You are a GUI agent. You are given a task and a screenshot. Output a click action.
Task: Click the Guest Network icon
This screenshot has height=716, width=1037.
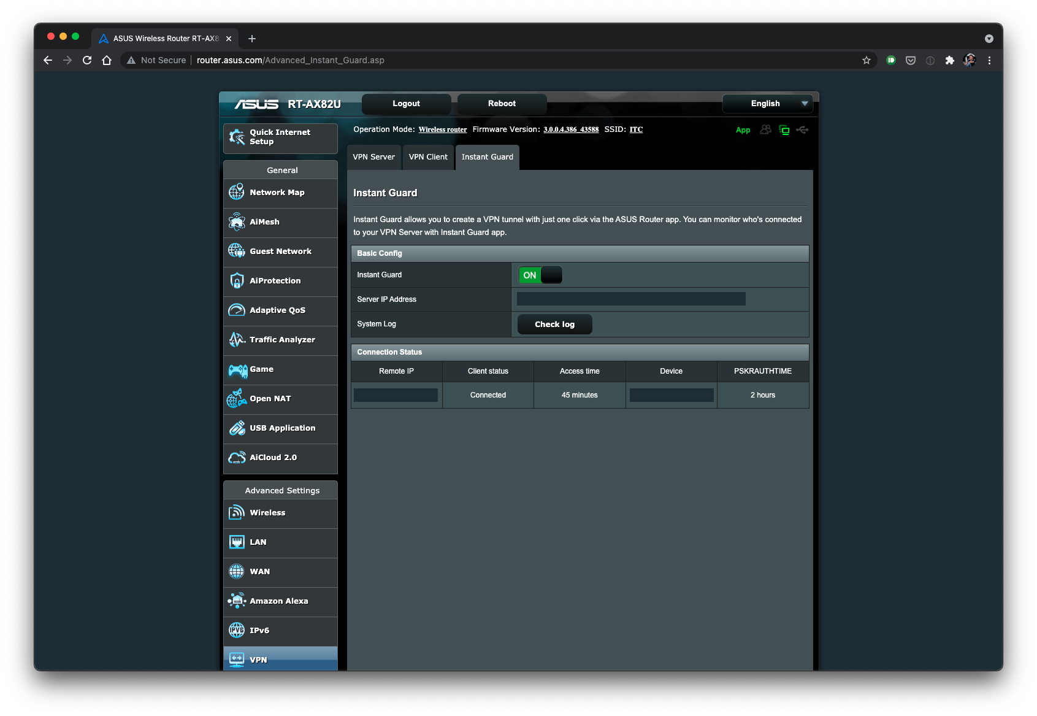[x=237, y=251]
